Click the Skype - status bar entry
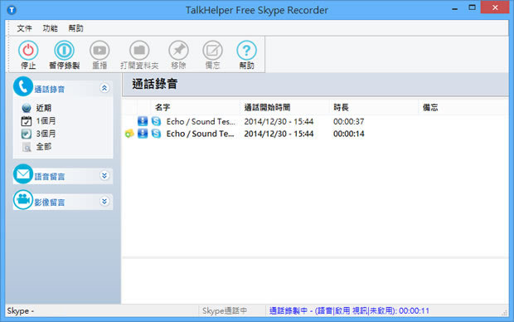Image resolution: width=514 pixels, height=322 pixels. [21, 311]
